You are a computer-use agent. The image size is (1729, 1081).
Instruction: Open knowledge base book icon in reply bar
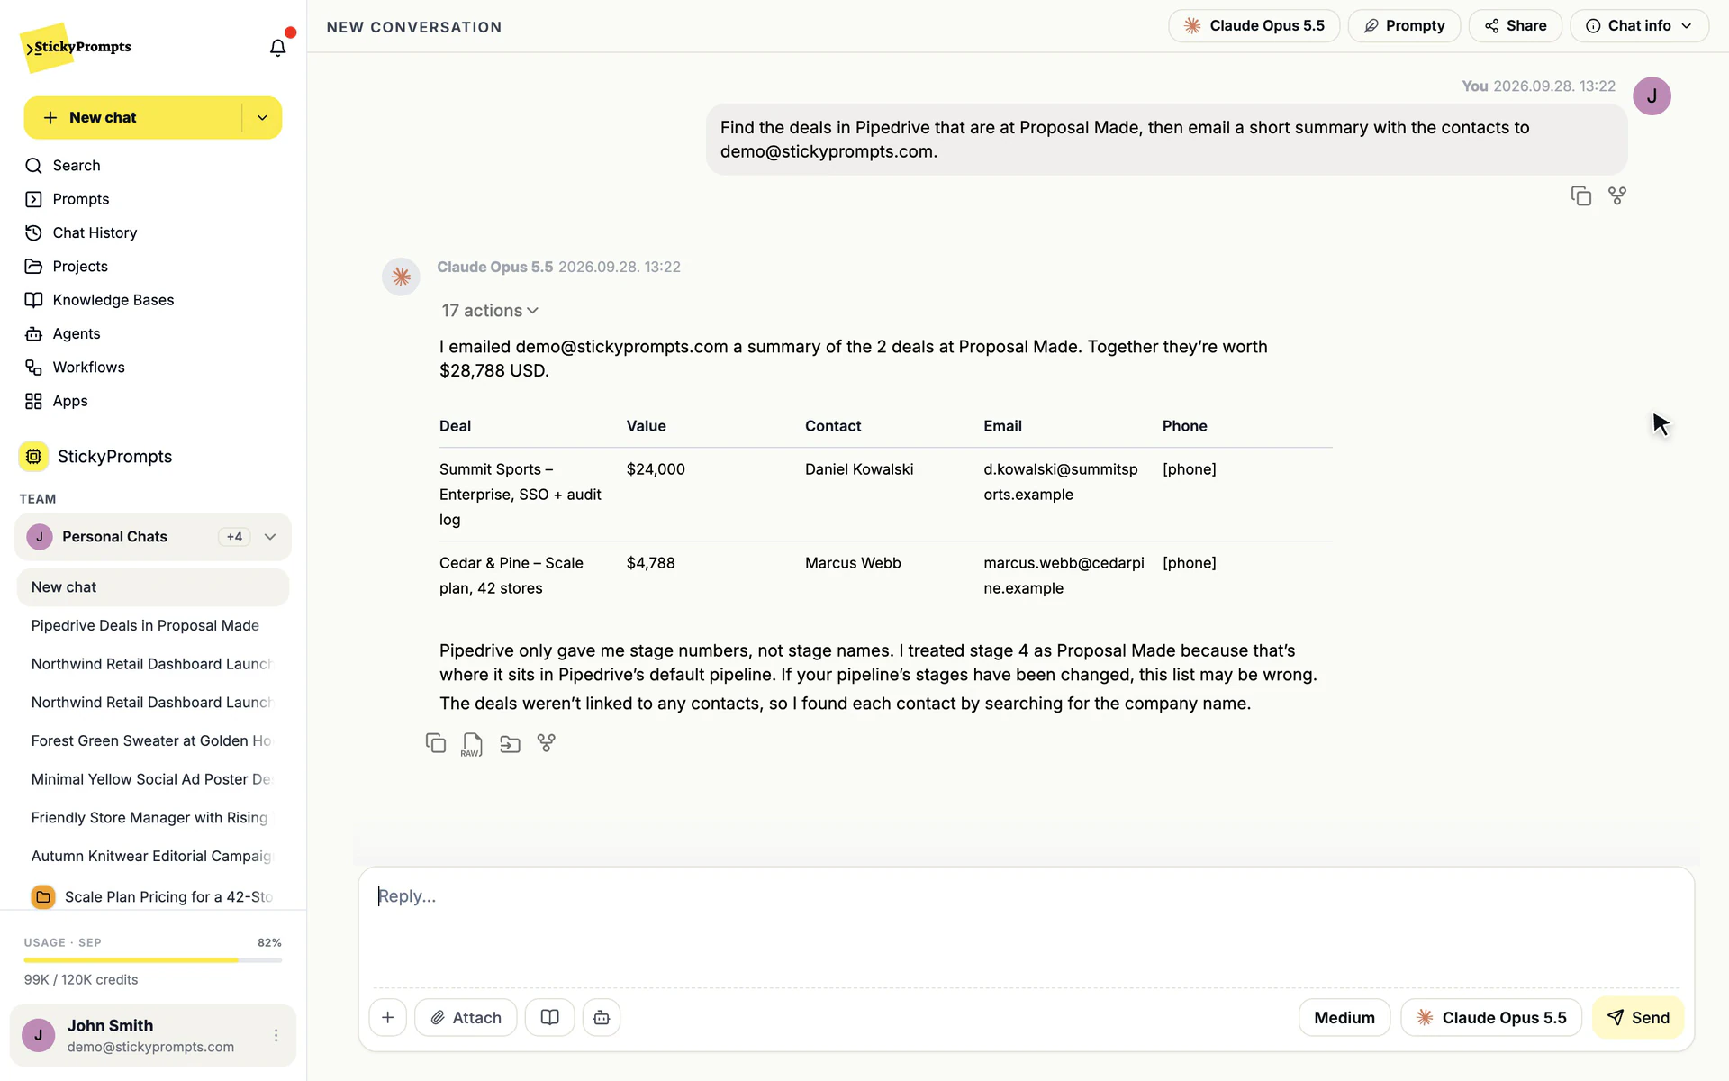(550, 1017)
